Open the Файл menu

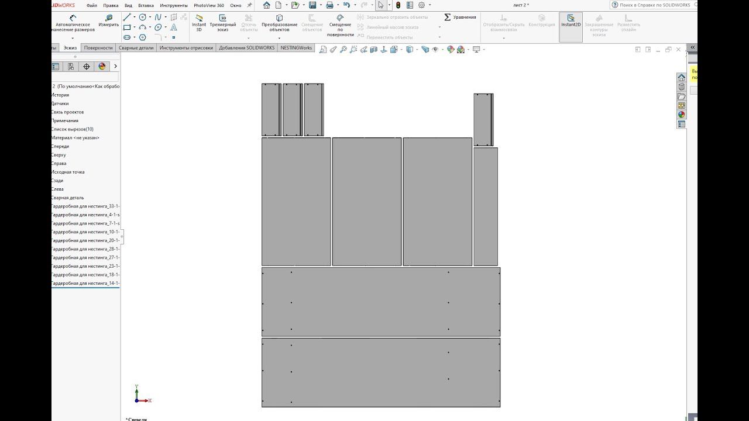92,5
